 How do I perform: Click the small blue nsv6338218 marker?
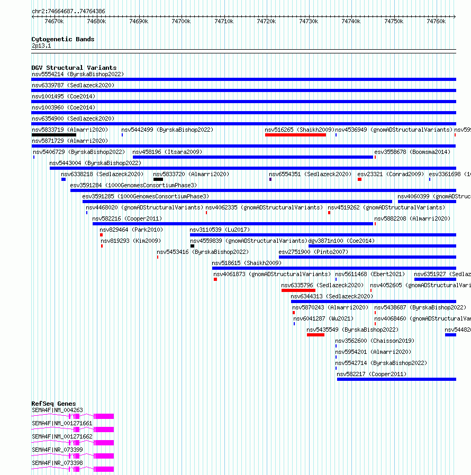pos(64,179)
